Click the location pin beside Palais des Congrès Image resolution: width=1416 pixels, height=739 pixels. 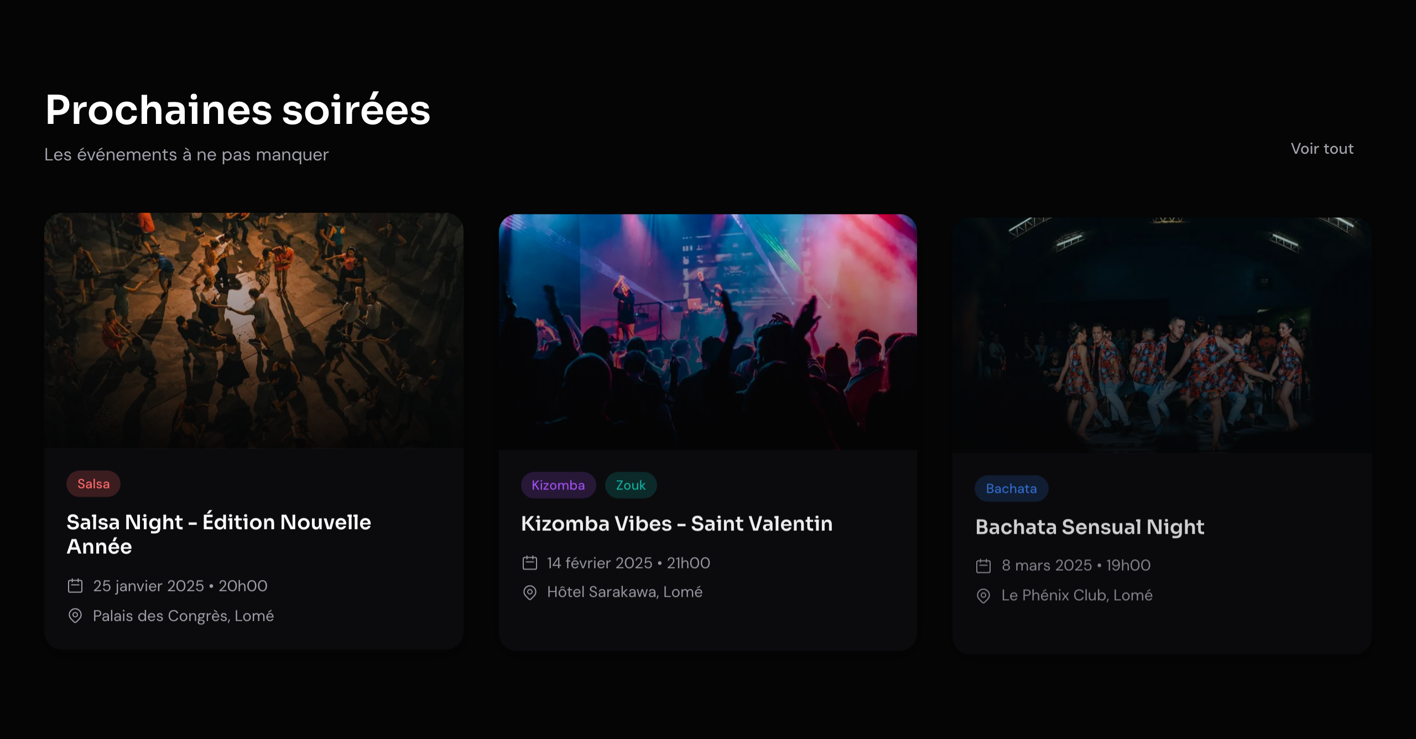point(75,616)
